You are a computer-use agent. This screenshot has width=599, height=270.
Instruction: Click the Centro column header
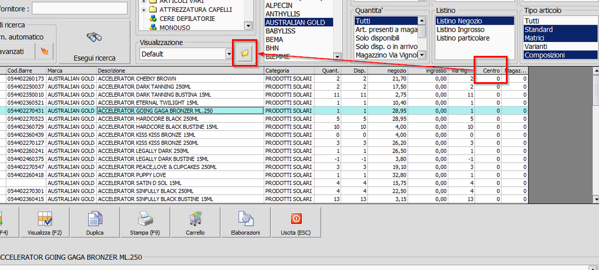pyautogui.click(x=488, y=70)
